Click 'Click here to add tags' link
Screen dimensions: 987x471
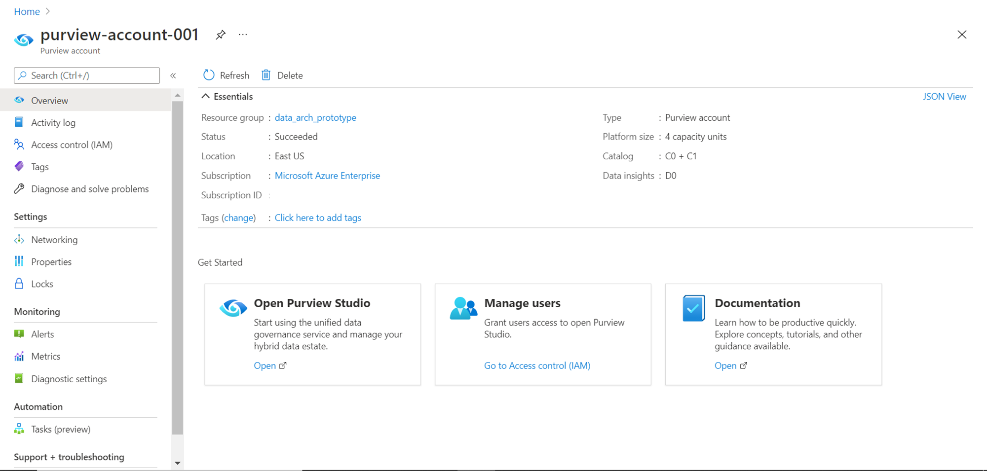tap(318, 217)
